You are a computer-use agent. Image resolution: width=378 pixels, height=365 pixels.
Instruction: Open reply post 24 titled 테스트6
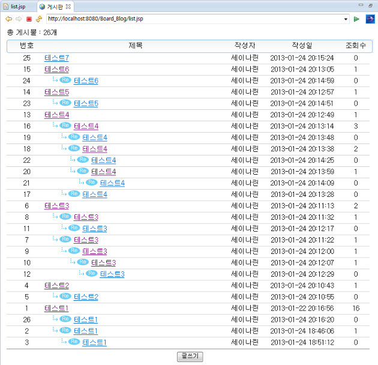point(86,80)
